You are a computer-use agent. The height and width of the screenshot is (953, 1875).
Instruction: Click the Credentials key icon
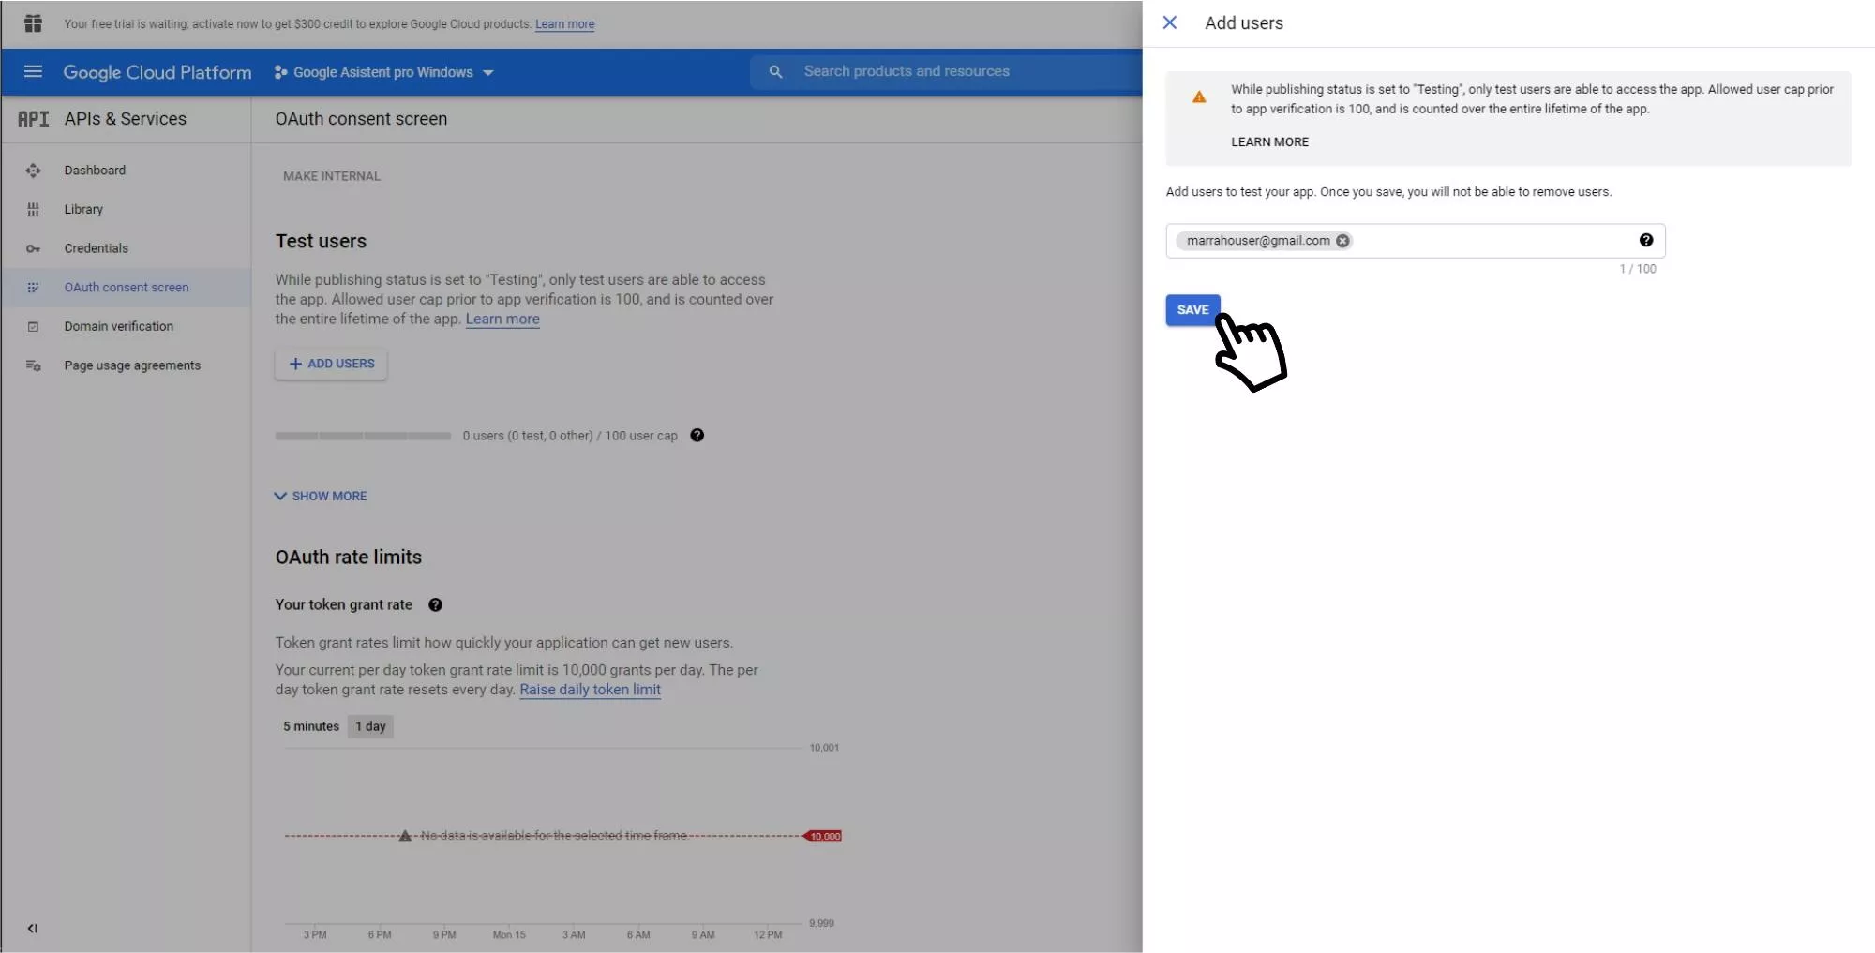(x=33, y=248)
